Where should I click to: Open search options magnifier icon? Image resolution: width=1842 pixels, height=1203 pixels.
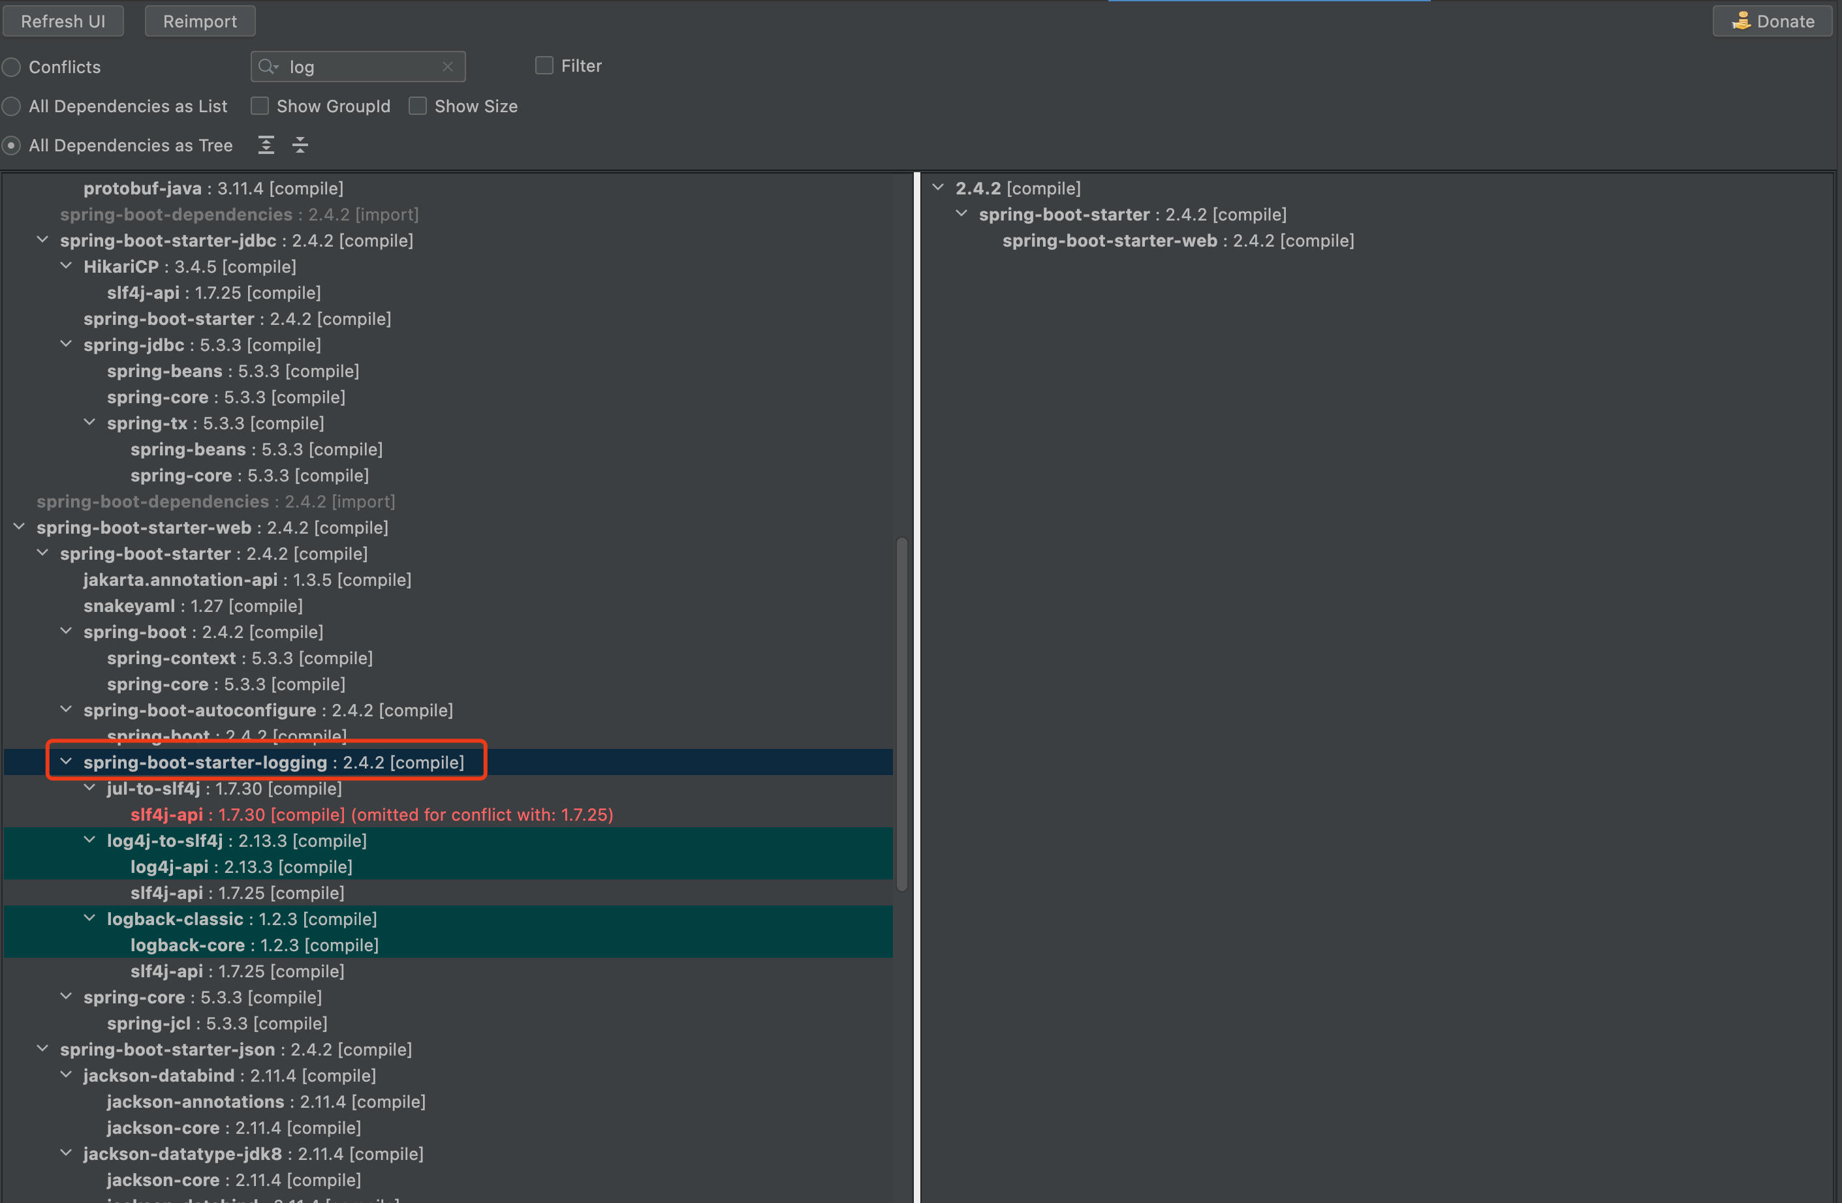coord(268,67)
